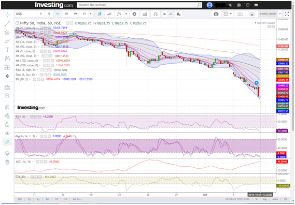This screenshot has height=205, width=295.
Task: Toggle percentage scale % button
Action: (x=256, y=199)
